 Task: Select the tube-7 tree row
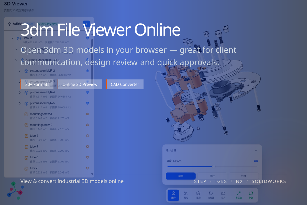click(49, 149)
